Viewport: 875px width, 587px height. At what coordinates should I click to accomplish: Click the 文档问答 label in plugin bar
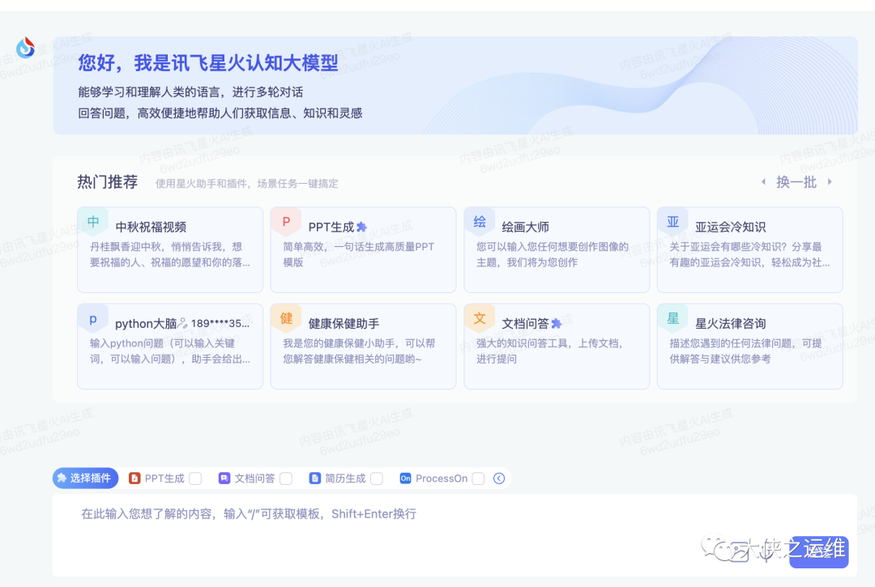click(x=254, y=479)
